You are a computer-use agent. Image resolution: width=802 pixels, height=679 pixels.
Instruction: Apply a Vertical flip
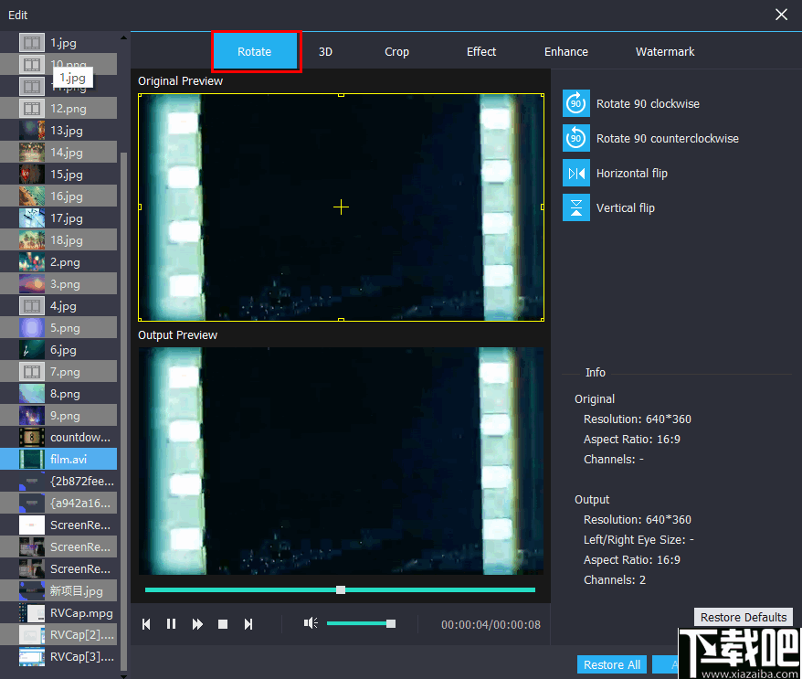click(575, 207)
